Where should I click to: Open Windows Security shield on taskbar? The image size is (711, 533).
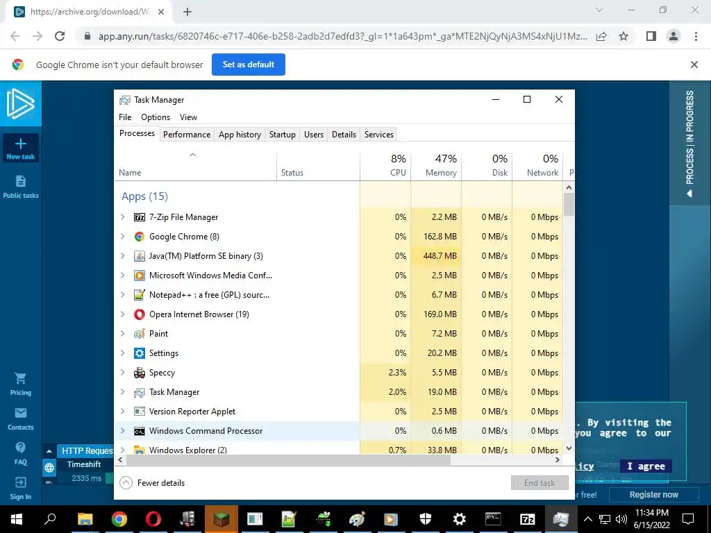click(x=426, y=519)
